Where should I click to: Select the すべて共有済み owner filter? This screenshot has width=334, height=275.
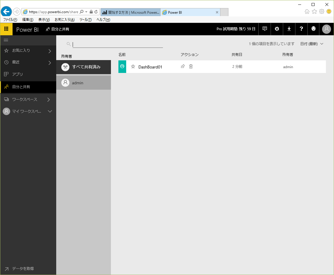click(x=83, y=67)
